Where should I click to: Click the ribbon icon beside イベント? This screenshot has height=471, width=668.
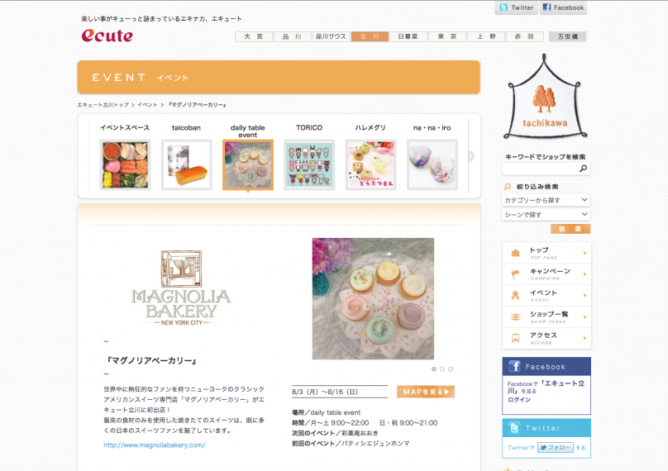click(516, 296)
